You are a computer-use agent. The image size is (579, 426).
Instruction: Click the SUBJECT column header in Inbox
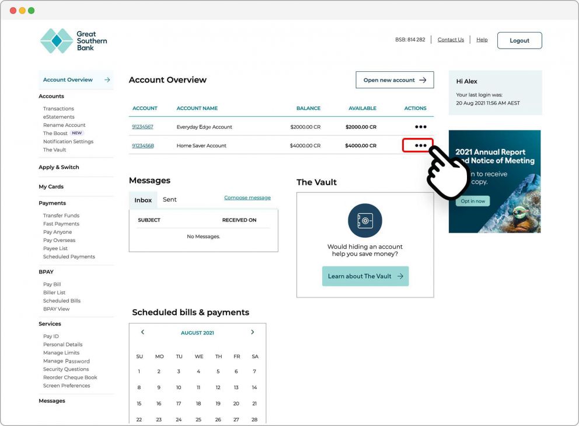pyautogui.click(x=149, y=220)
